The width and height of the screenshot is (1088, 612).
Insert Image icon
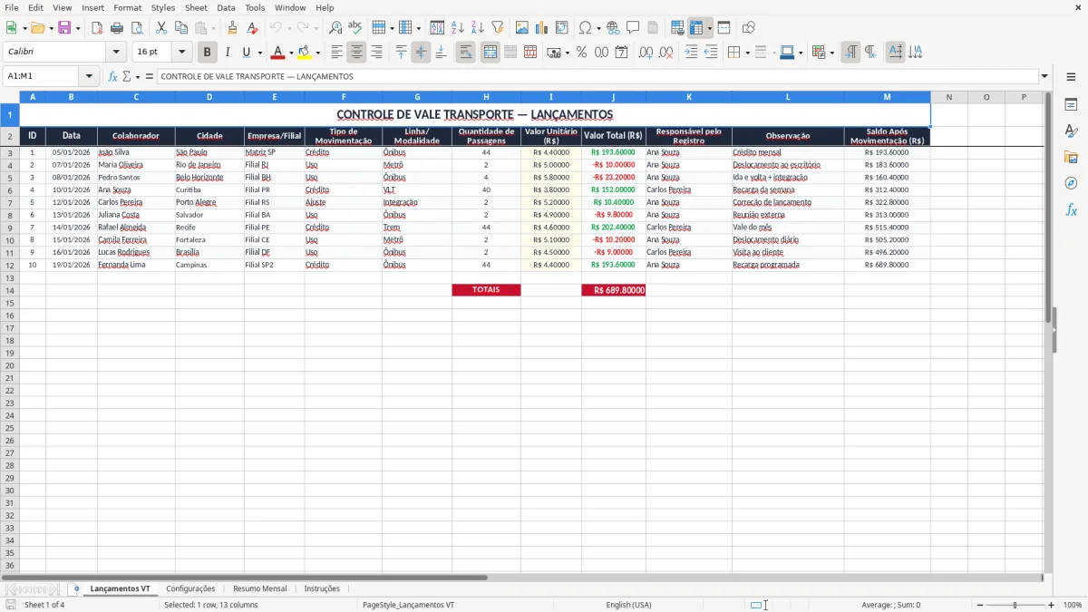point(522,28)
